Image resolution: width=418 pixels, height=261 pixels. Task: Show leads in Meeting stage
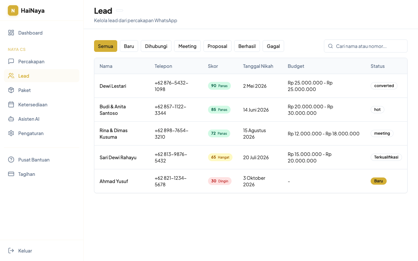[187, 46]
